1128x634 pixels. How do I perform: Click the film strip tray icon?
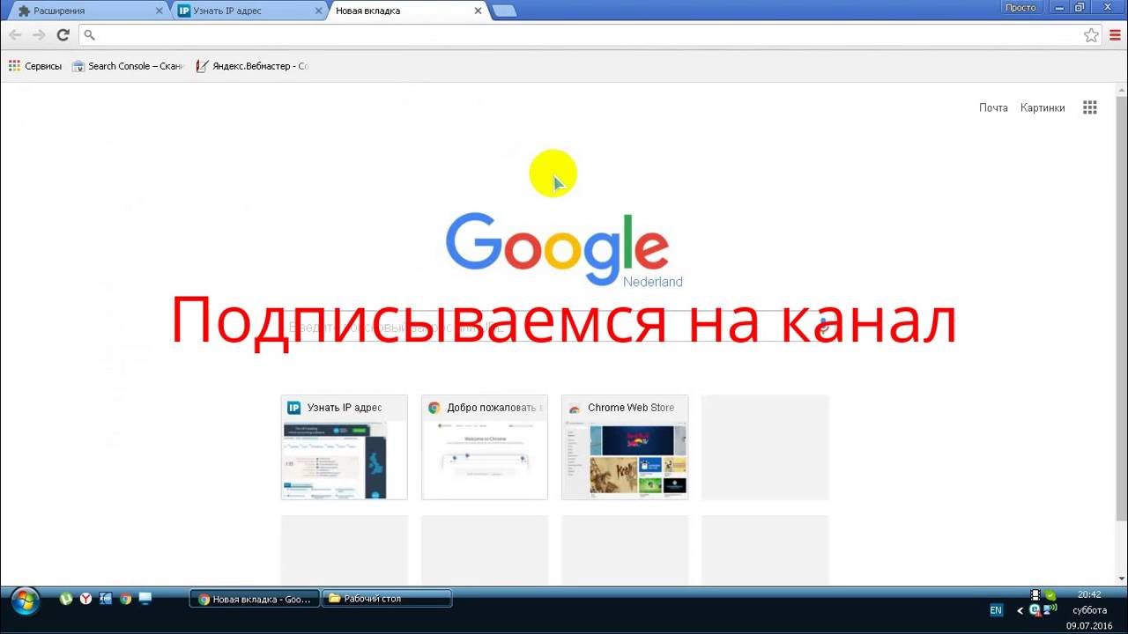pos(1035,595)
